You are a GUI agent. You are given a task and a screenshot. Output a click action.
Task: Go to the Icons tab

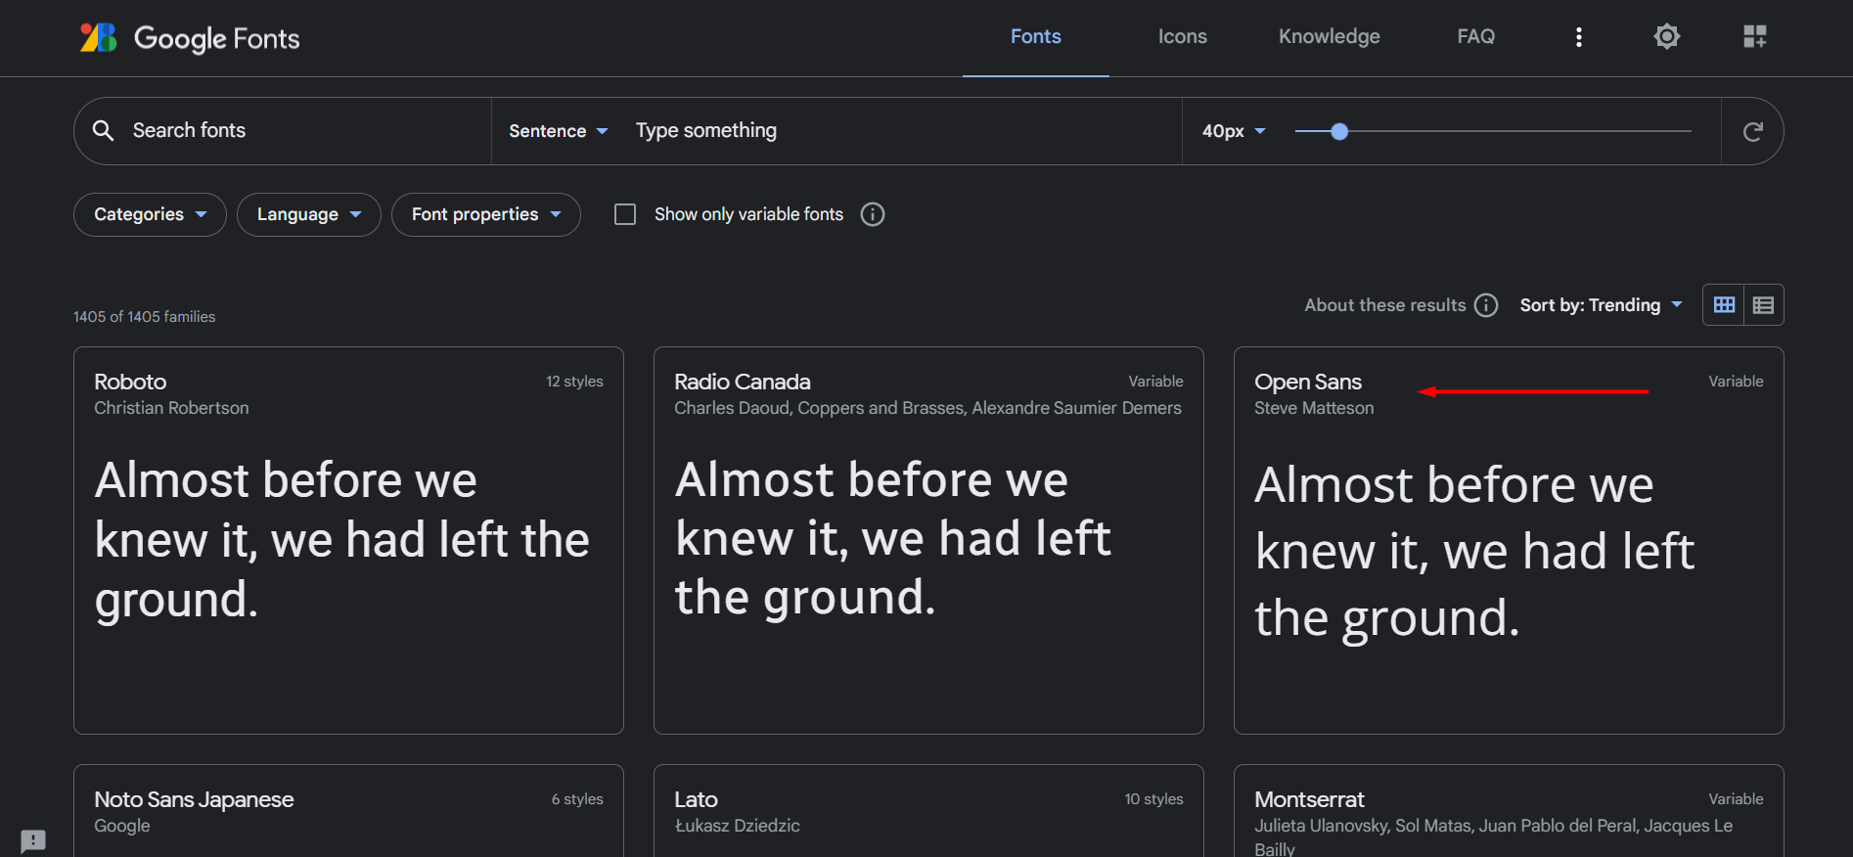click(x=1182, y=37)
